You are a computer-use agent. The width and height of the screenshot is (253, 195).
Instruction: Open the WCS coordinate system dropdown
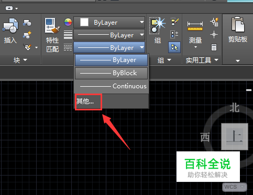[235, 187]
